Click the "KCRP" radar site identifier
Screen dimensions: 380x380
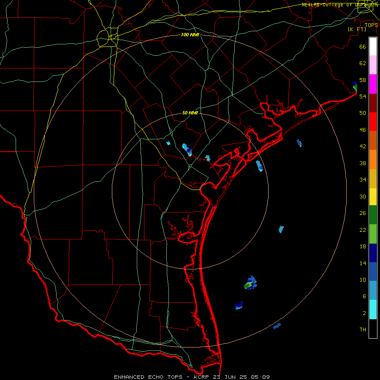click(202, 377)
